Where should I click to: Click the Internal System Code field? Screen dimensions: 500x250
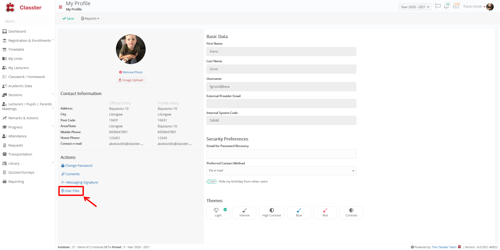coord(281,120)
